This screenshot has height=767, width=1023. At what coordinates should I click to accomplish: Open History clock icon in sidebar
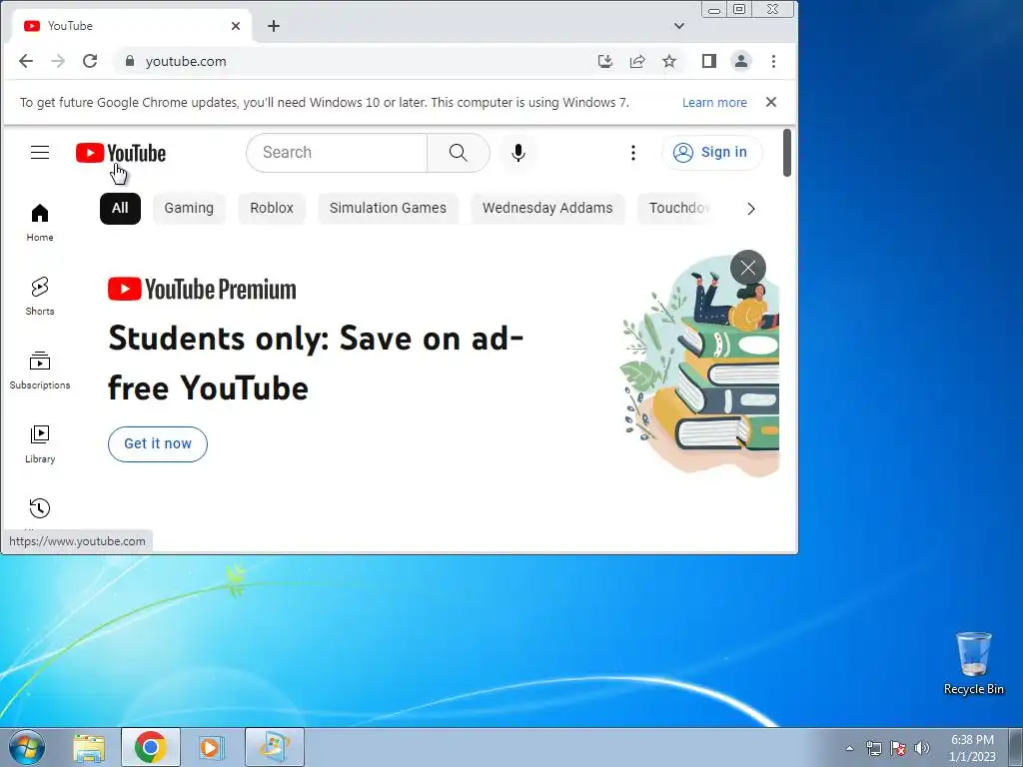[40, 508]
